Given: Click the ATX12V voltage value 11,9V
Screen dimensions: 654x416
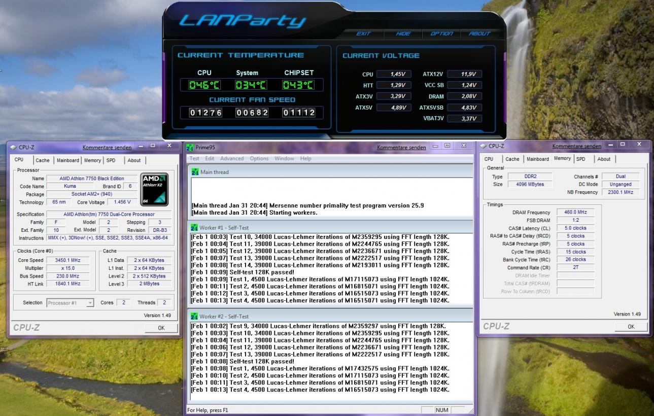Looking at the screenshot, I should coord(464,74).
